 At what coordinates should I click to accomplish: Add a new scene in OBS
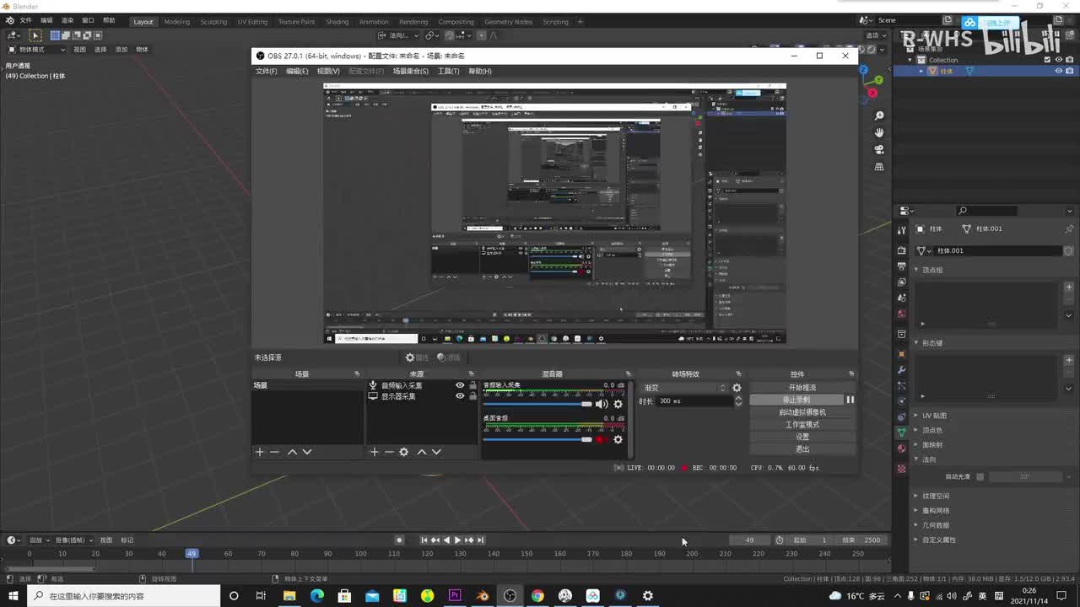pos(259,452)
